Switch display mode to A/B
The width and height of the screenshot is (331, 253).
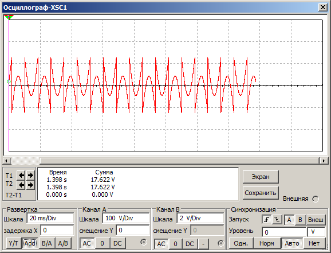[63, 243]
